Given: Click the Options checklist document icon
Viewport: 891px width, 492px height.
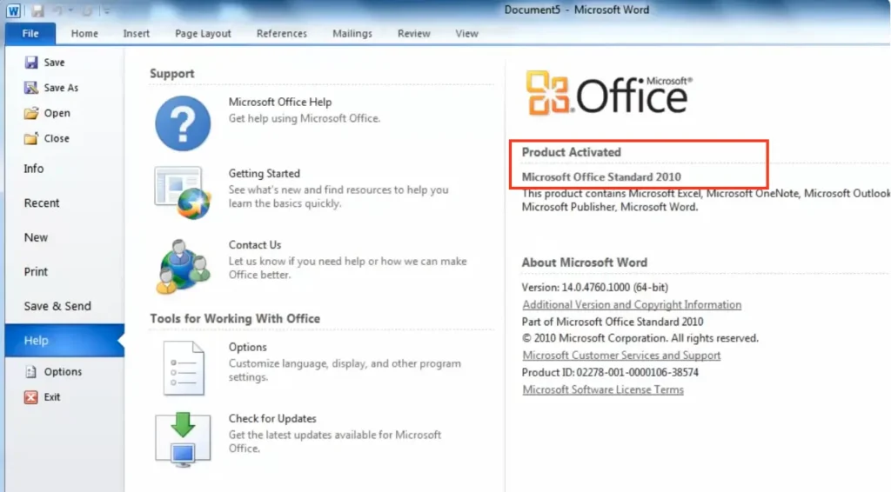Looking at the screenshot, I should click(x=183, y=368).
